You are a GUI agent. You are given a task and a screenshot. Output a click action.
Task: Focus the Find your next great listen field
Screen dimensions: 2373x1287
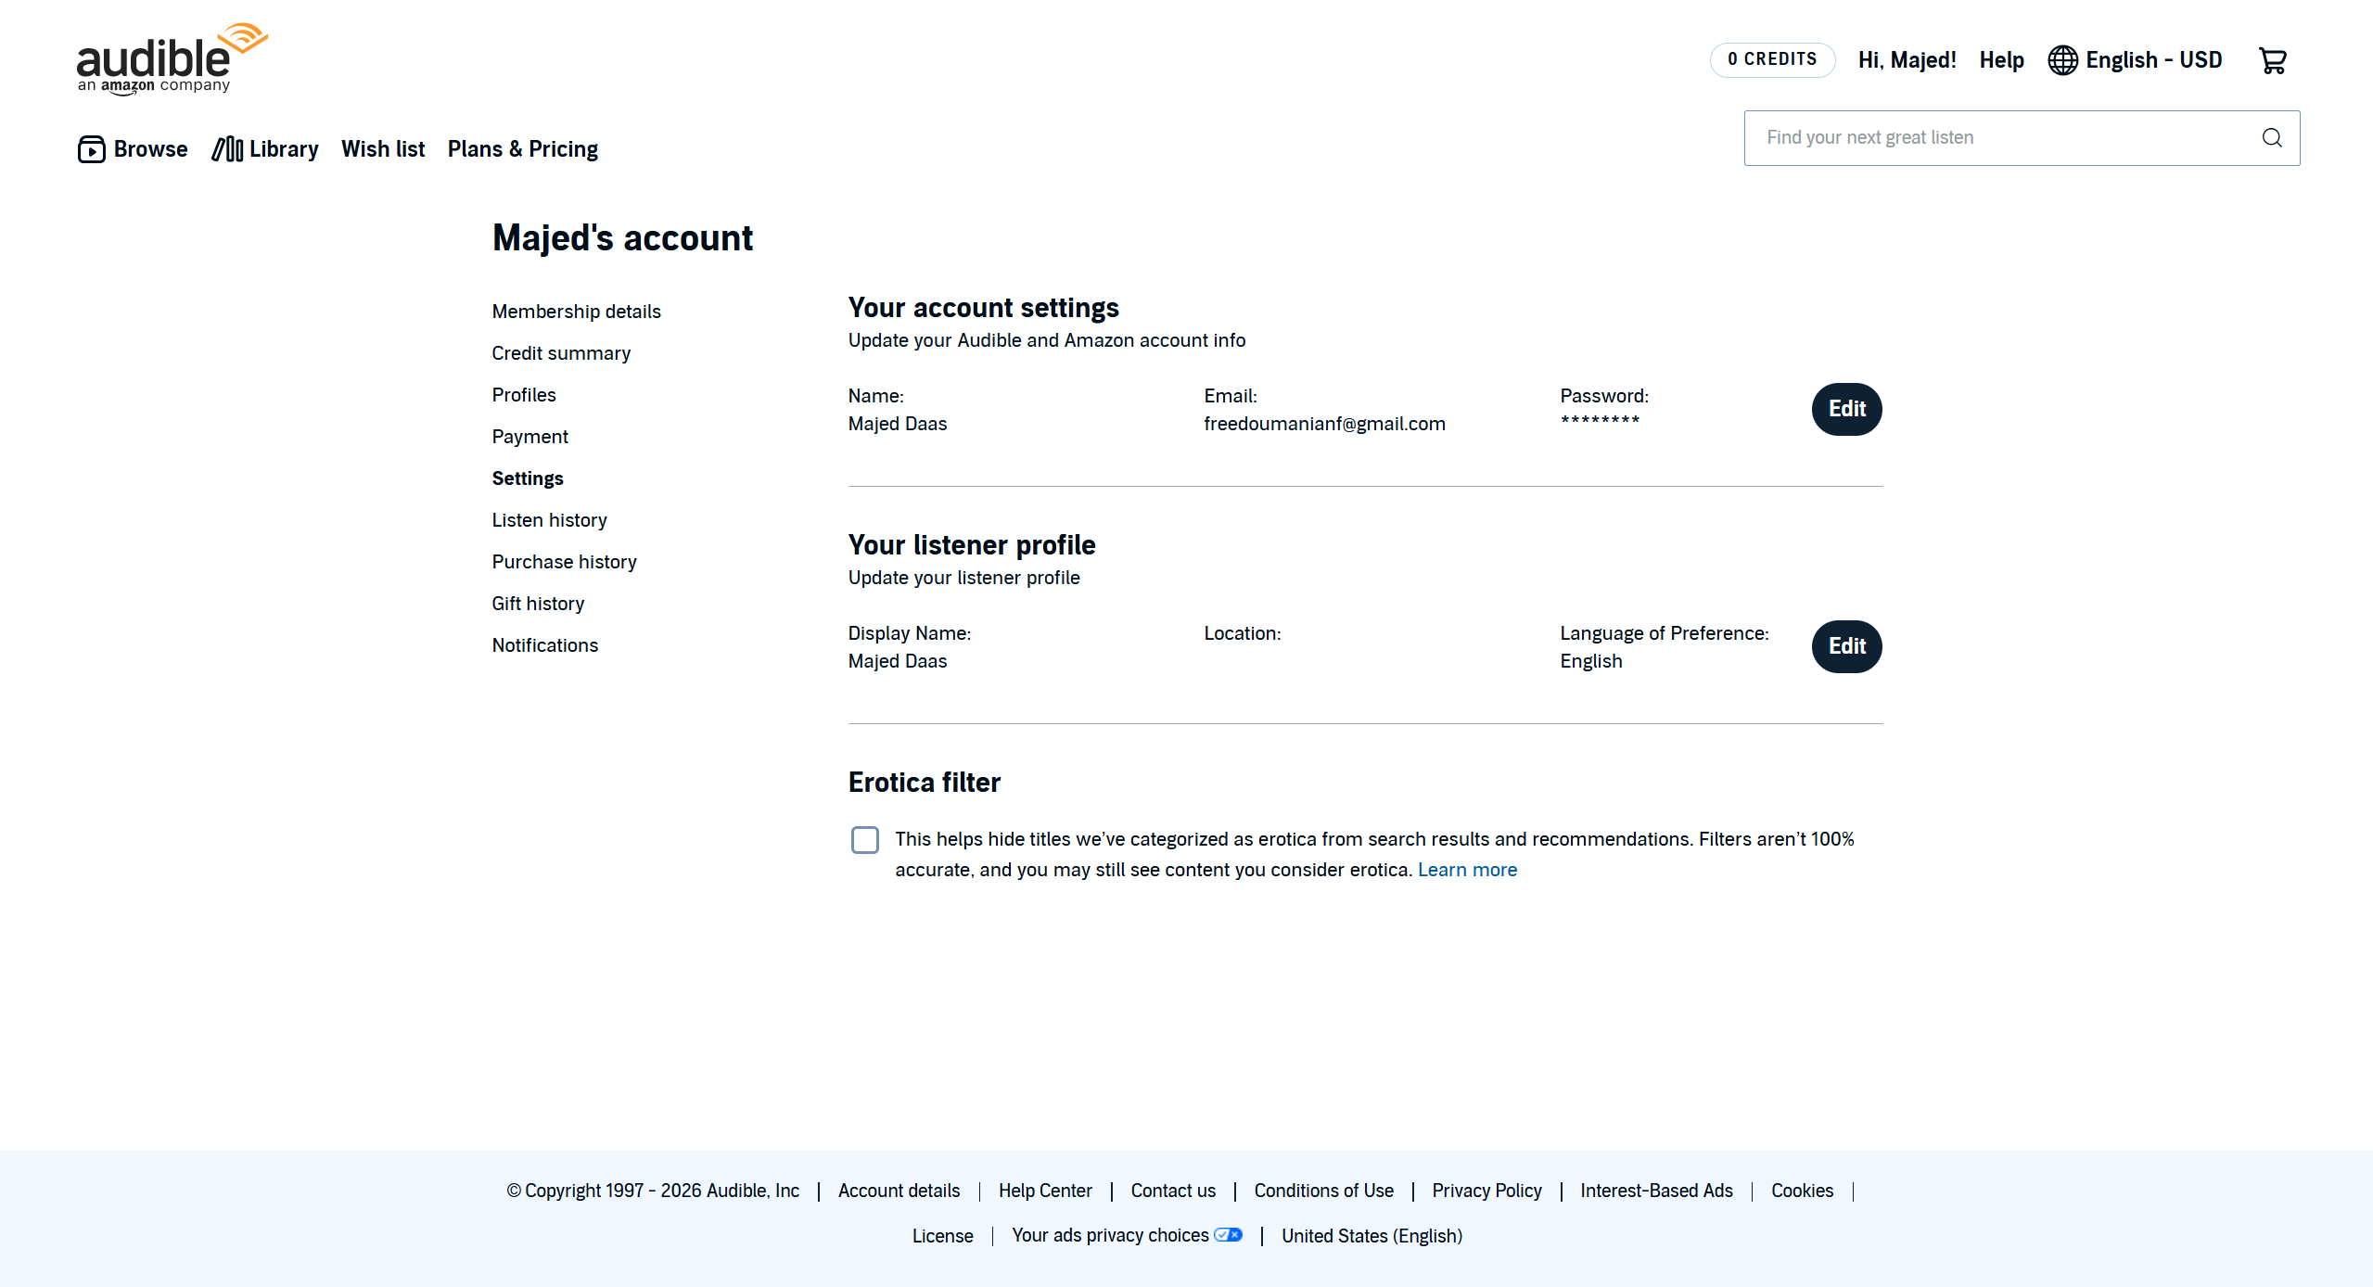tap(2003, 138)
